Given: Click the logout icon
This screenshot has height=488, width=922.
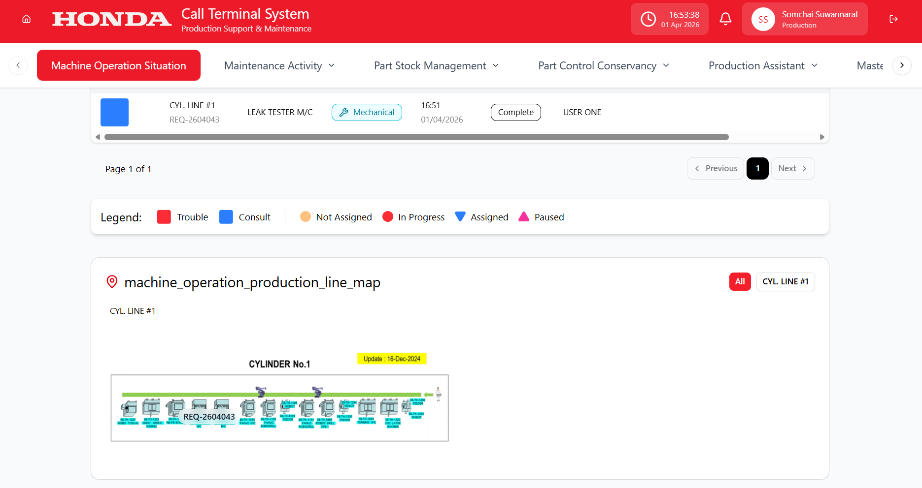Looking at the screenshot, I should (893, 19).
